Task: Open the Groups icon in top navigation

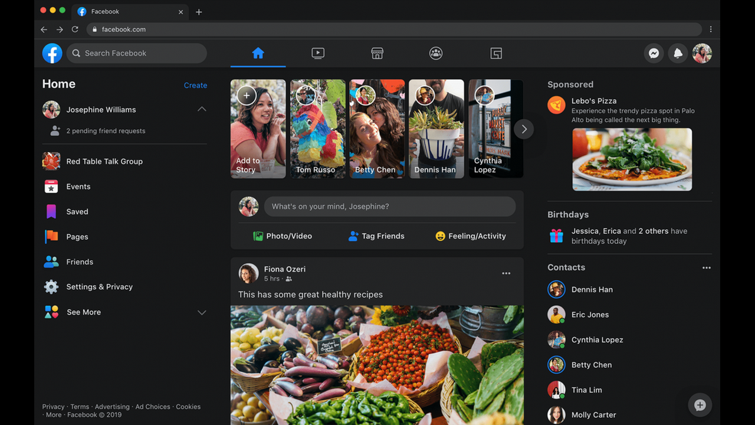Action: [x=436, y=53]
